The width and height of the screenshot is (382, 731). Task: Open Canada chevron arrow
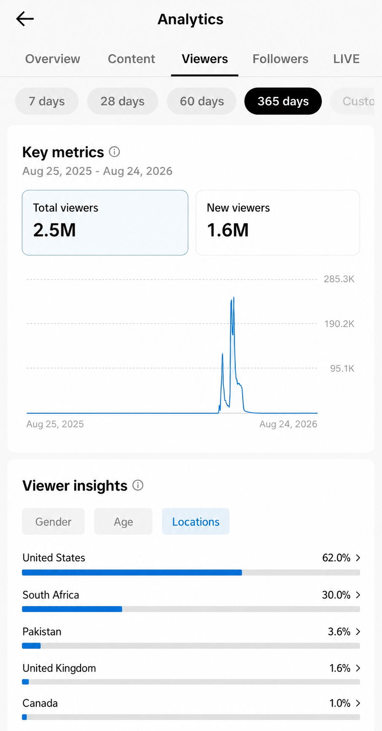tap(358, 703)
